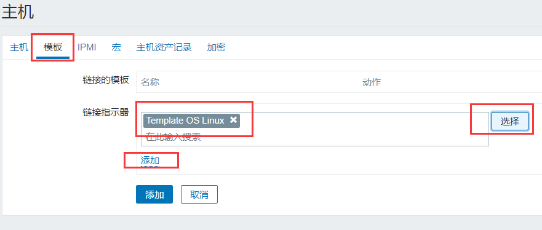Screen dimensions: 542x230
Task: Open the 主机资产记录 tab
Action: (x=164, y=47)
